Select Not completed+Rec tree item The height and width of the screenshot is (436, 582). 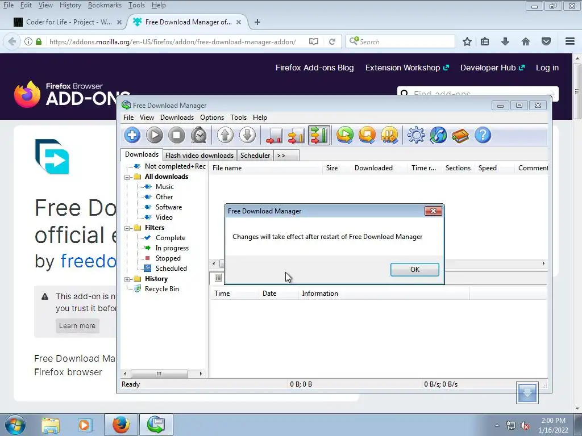tap(175, 166)
